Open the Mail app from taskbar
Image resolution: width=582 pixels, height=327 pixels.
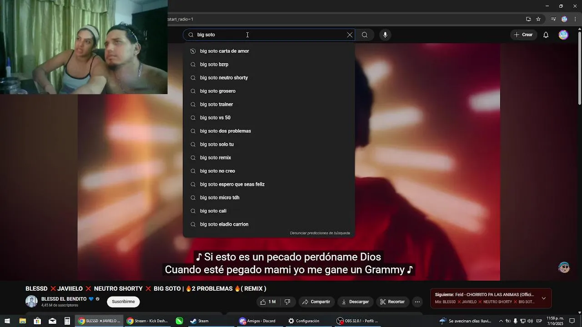click(52, 321)
